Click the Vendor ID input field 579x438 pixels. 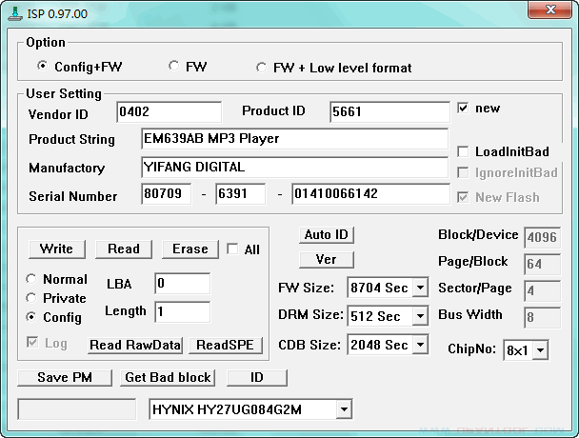pyautogui.click(x=169, y=111)
